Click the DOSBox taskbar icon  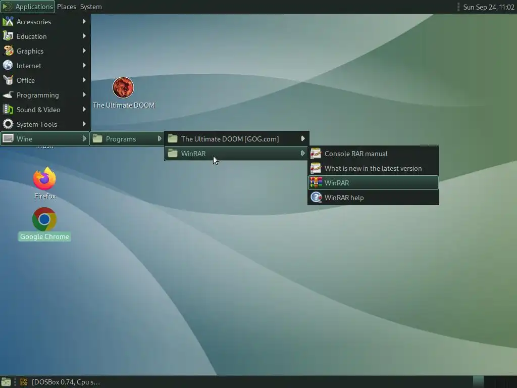coord(23,382)
